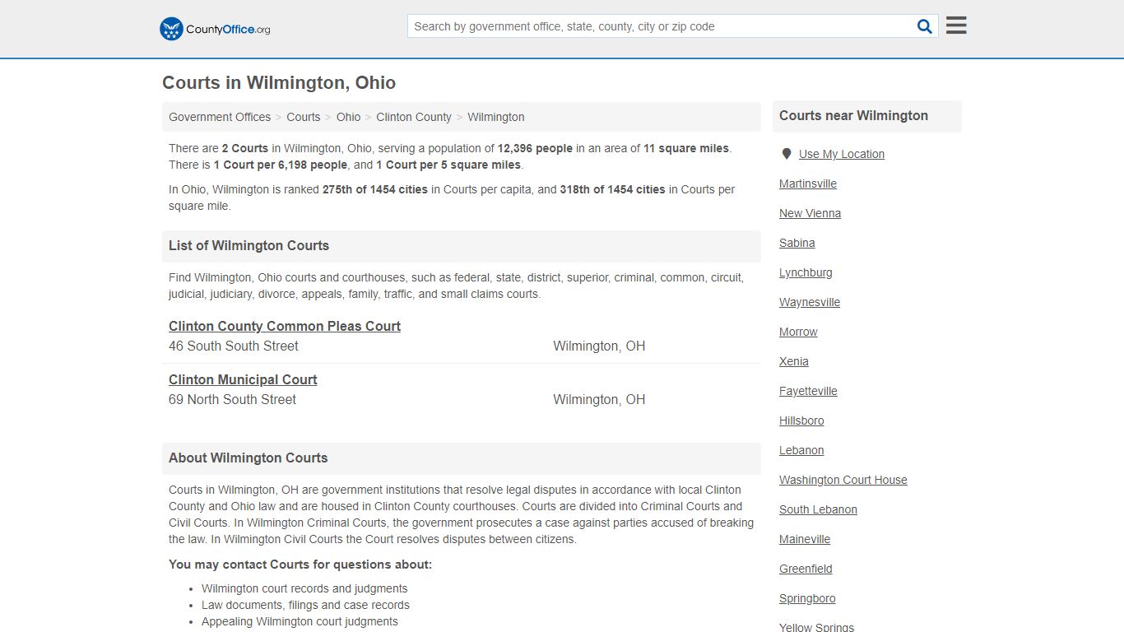Open South Lebanon courts link

(818, 509)
